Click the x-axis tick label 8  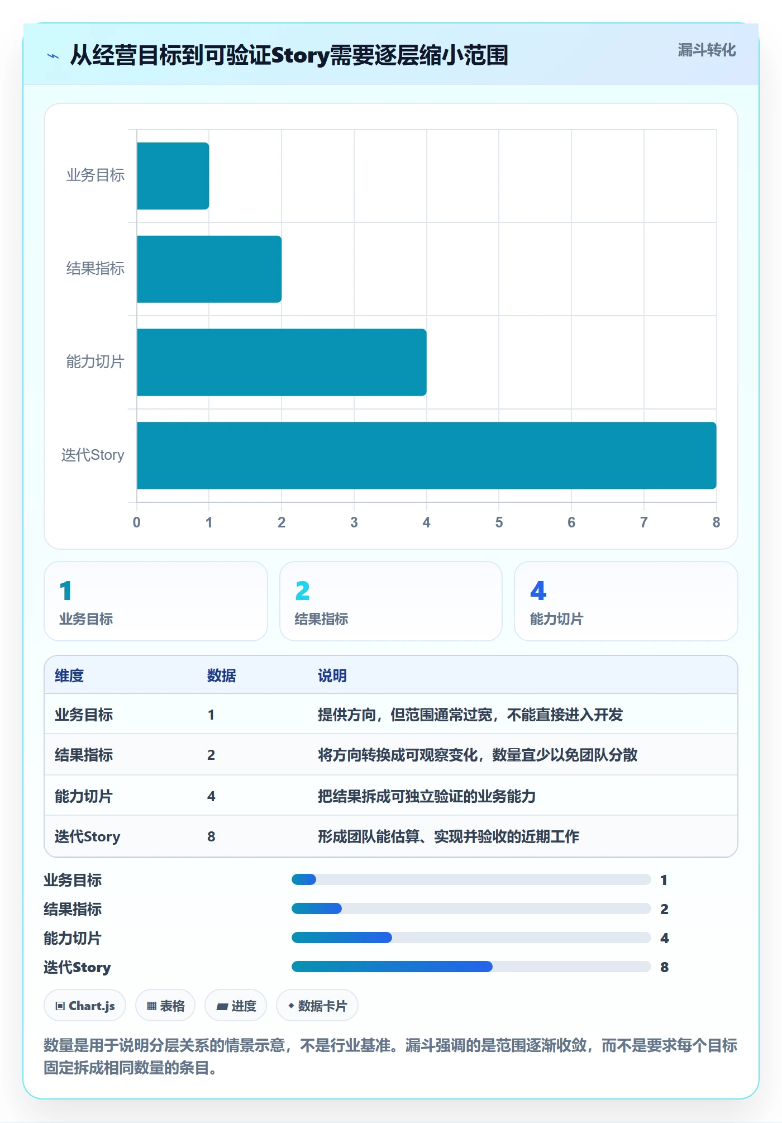point(716,522)
